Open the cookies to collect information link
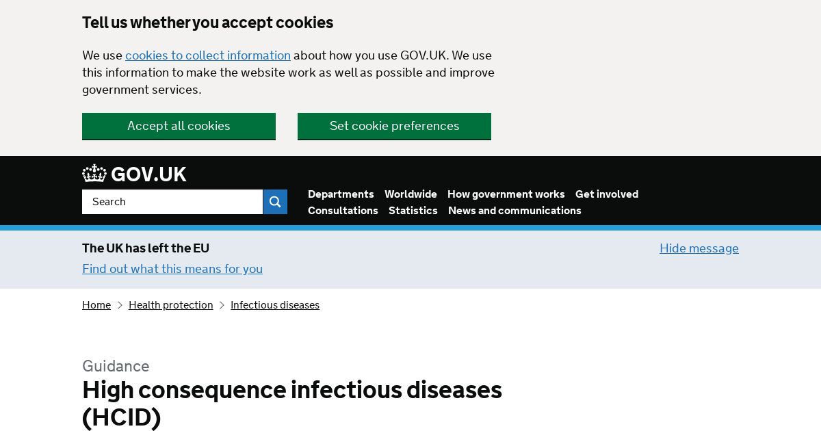The height and width of the screenshot is (431, 821). [208, 55]
